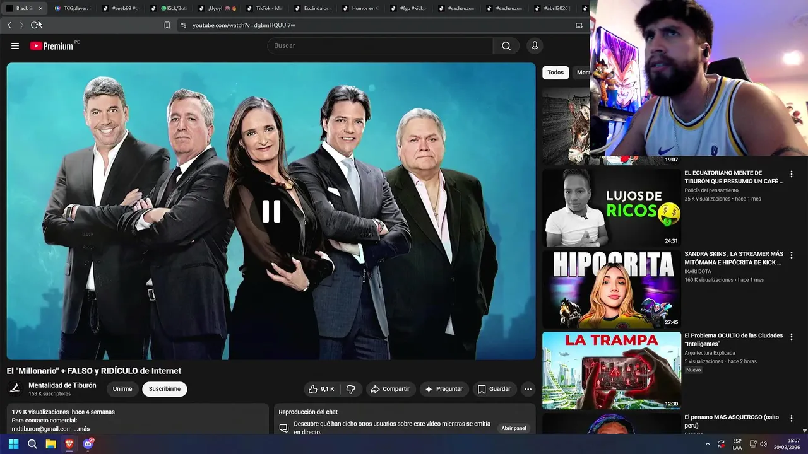The height and width of the screenshot is (454, 808).
Task: Open the YouTube hamburger guide menu
Action: point(15,45)
